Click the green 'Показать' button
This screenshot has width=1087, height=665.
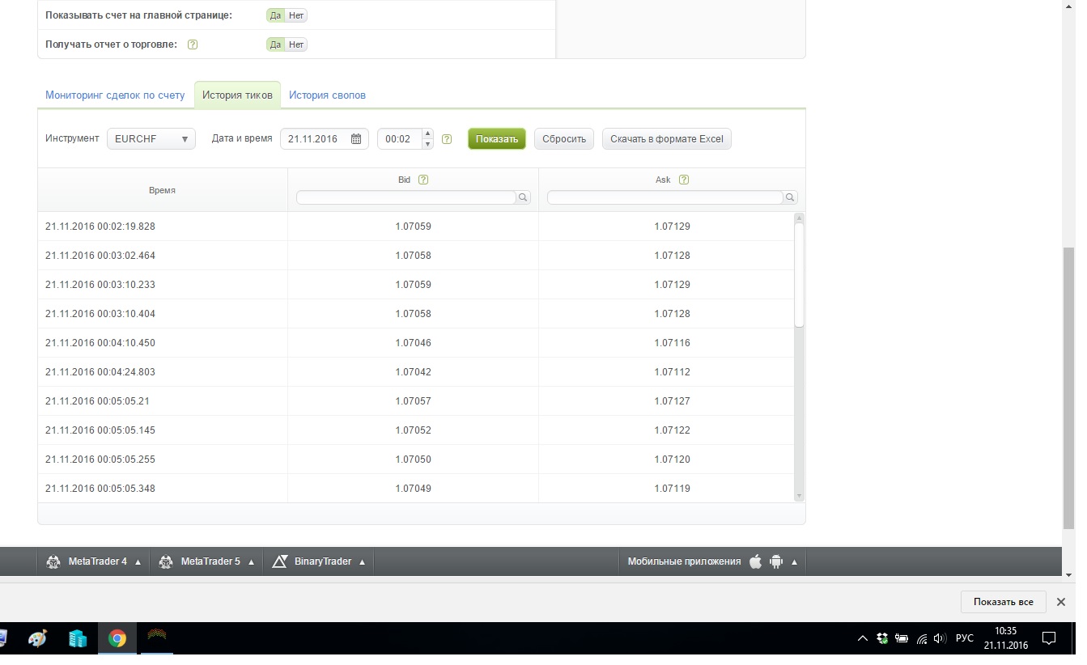[497, 139]
